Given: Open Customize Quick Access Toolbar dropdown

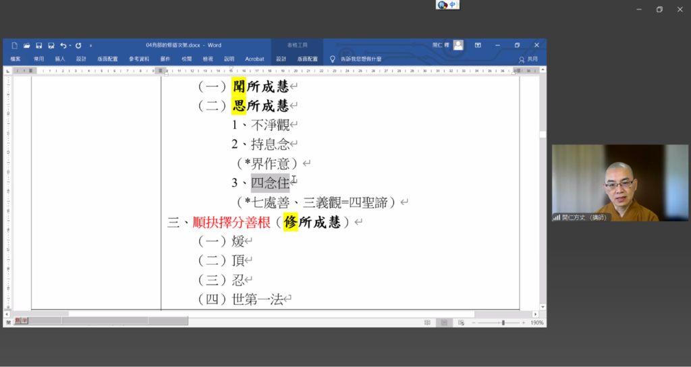Looking at the screenshot, I should pos(90,46).
